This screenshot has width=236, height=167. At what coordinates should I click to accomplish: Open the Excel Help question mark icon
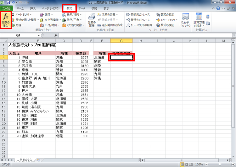click(x=218, y=8)
